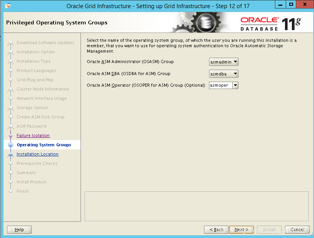314x238 pixels.
Task: Click the Download Software Updates step text
Action: [x=45, y=43]
